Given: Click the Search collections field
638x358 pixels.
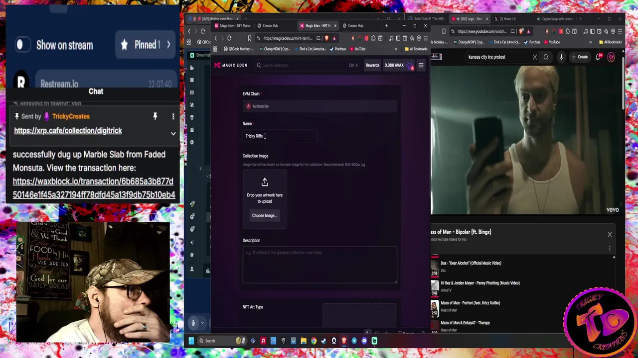Looking at the screenshot, I should pos(307,65).
